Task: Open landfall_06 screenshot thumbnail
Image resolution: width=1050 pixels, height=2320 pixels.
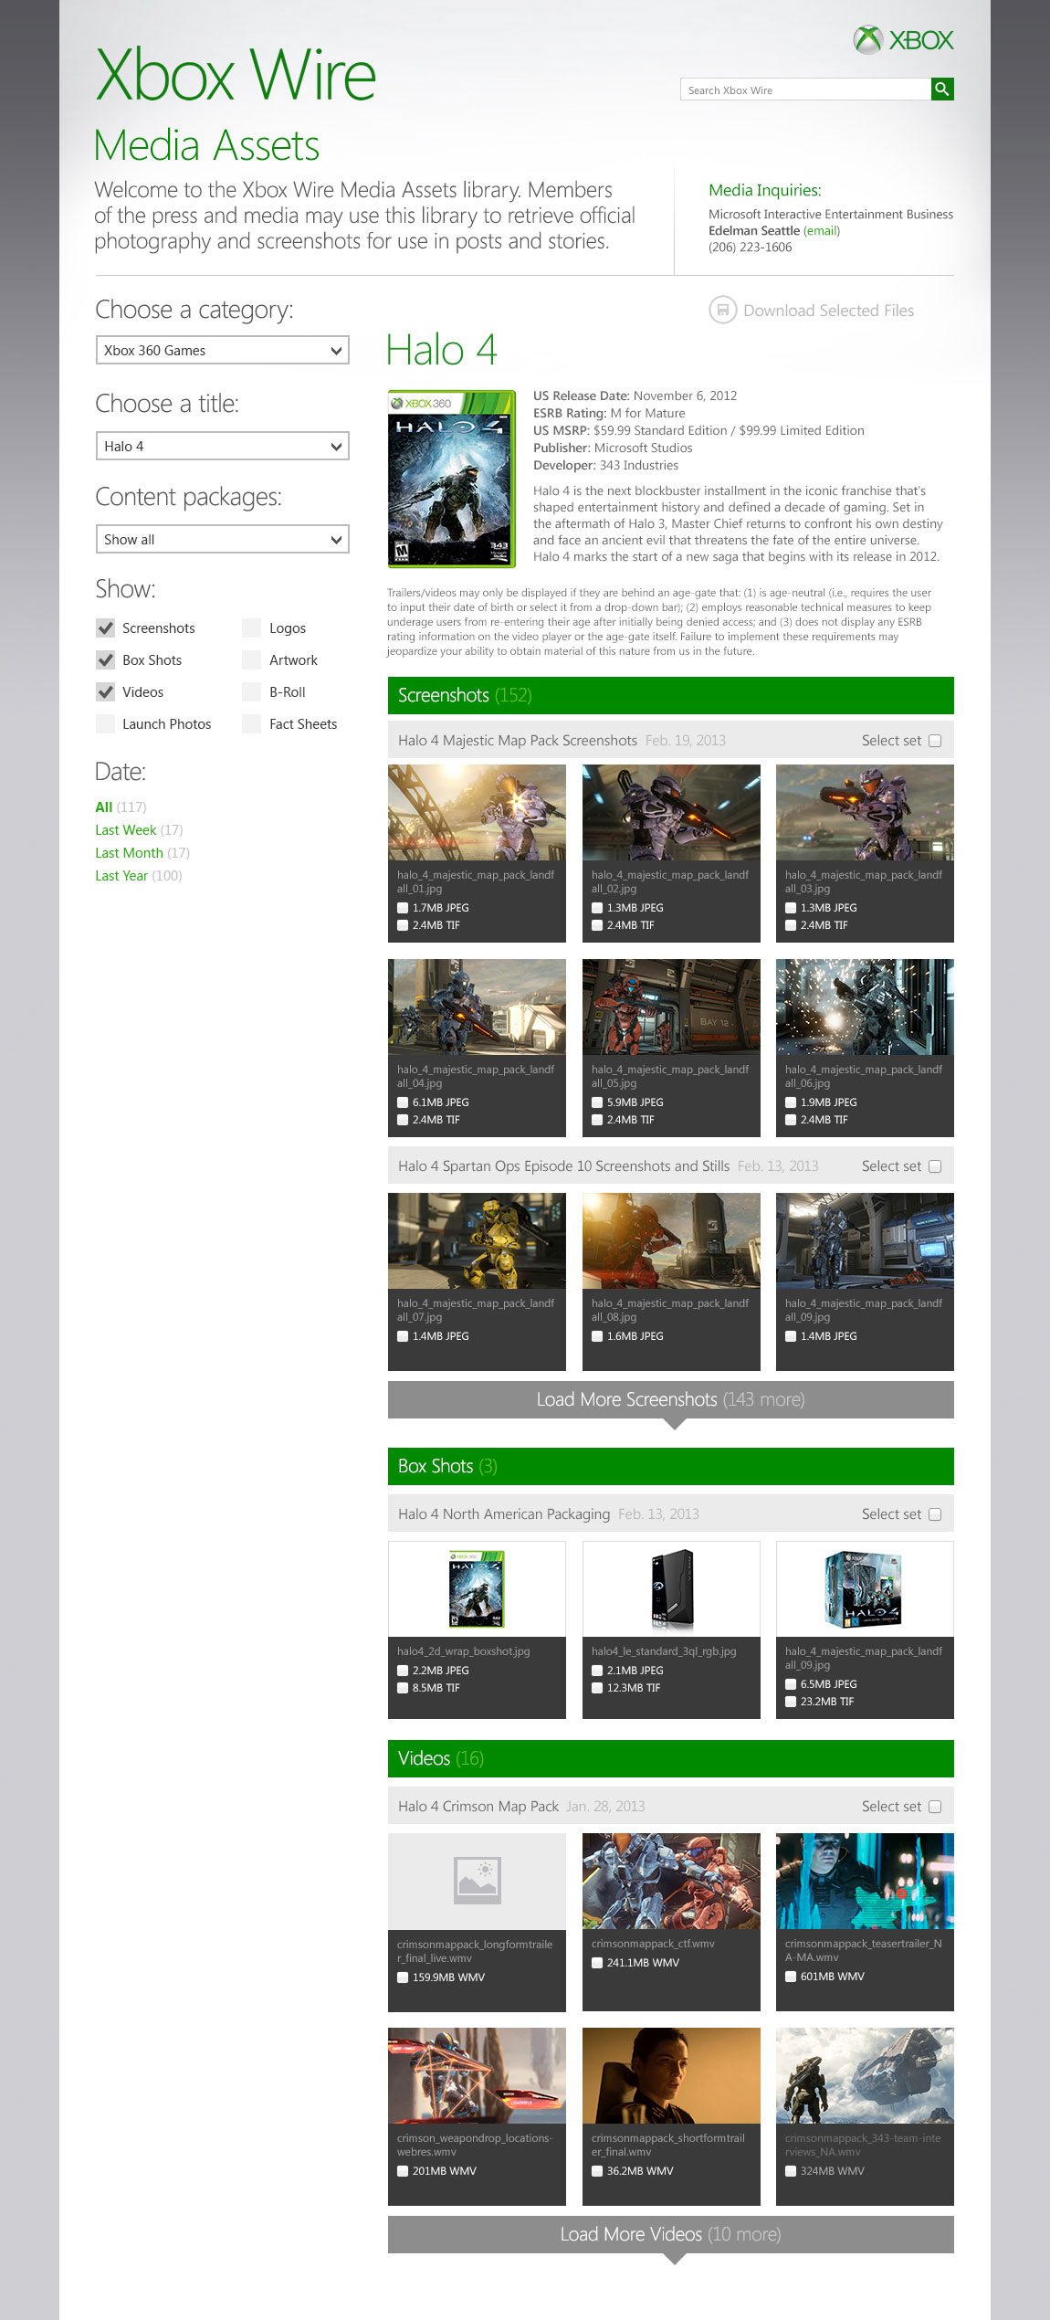Action: point(865,1007)
